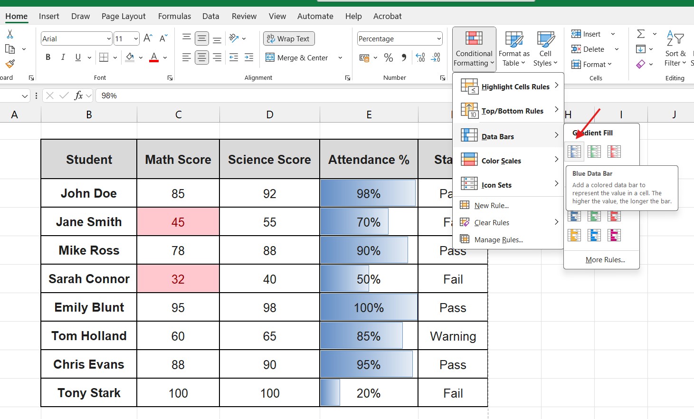Click More Rules... in the Data Bars flyout
Image resolution: width=694 pixels, height=419 pixels.
pos(605,260)
